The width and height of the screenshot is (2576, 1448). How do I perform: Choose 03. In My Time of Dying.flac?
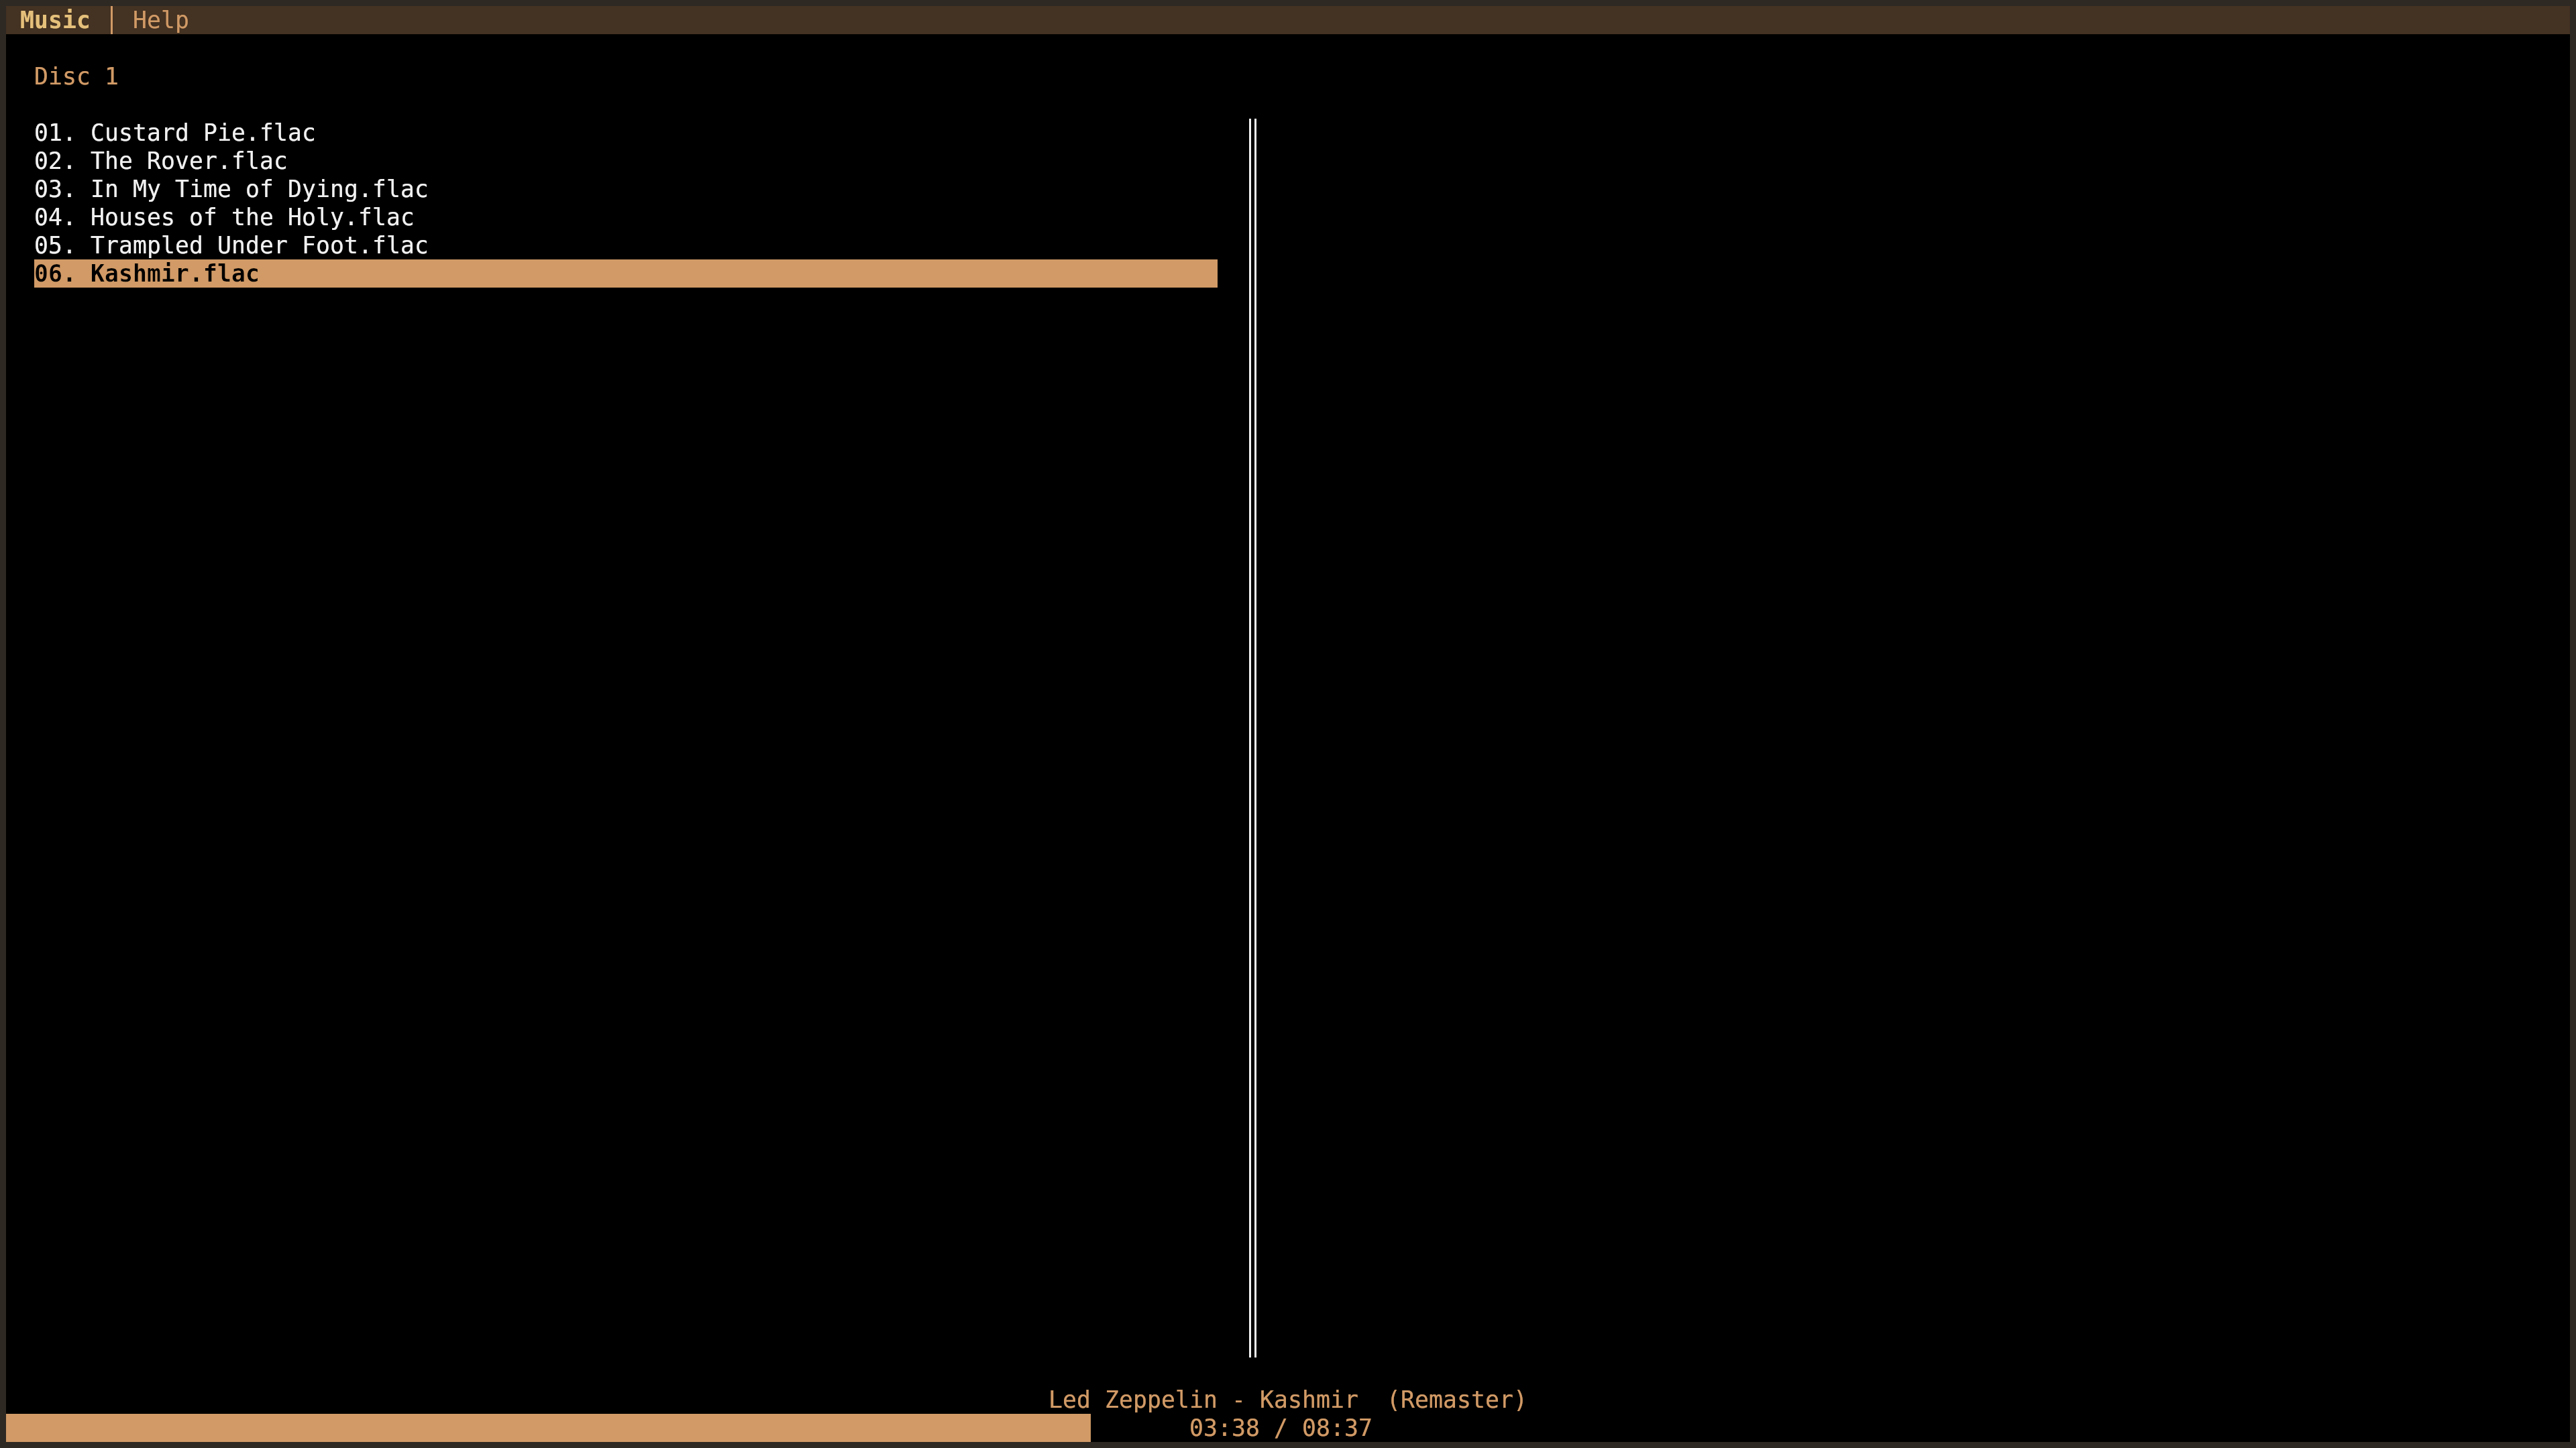[626, 189]
